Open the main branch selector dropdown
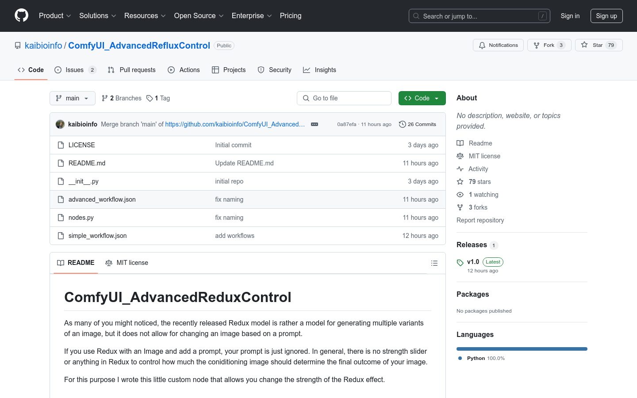The height and width of the screenshot is (398, 637). (73, 98)
